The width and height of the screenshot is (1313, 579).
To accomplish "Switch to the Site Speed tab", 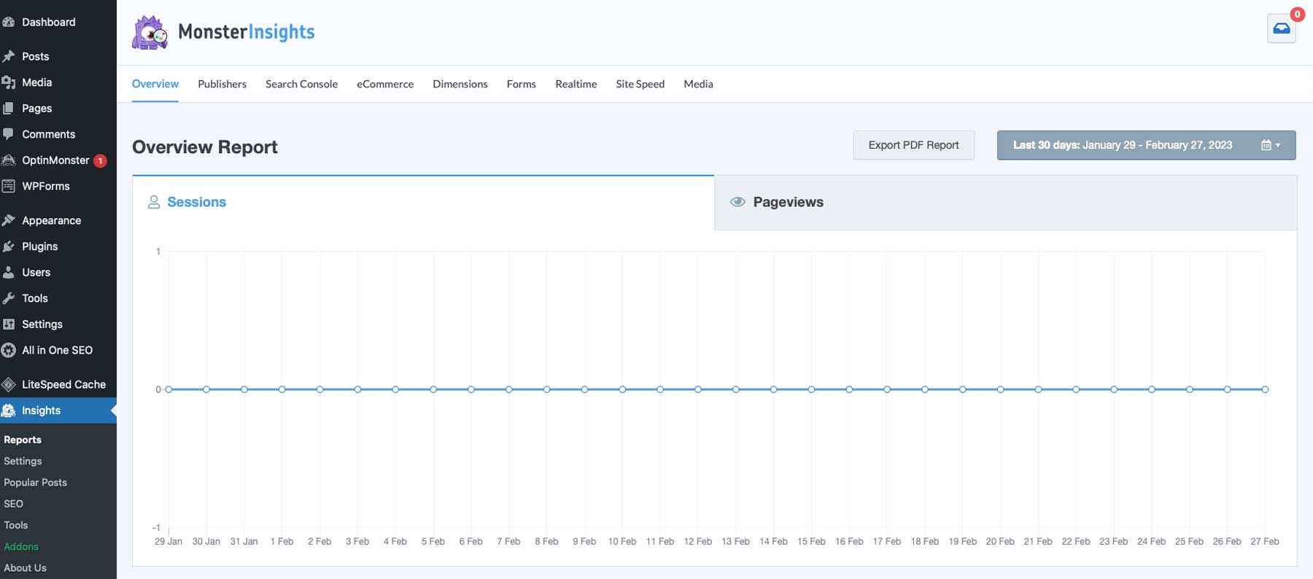I will [640, 84].
